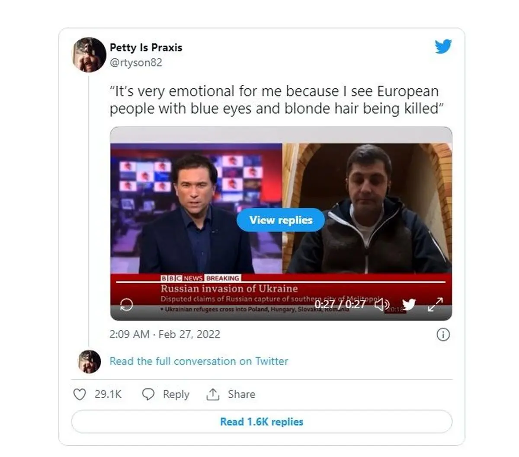The height and width of the screenshot is (457, 519).
Task: Open the tweet info icon beside the date
Action: pos(443,335)
